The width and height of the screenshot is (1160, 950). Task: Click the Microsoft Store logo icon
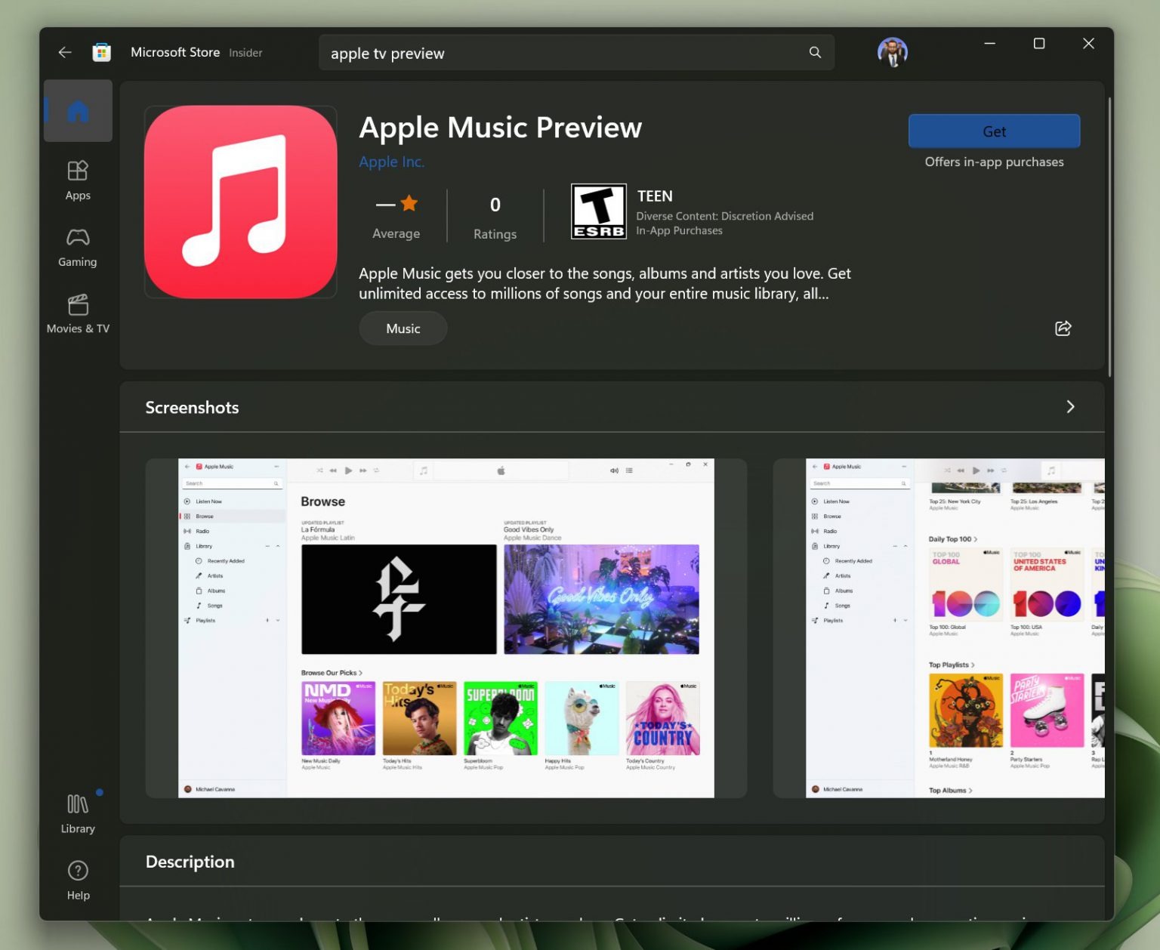(101, 52)
